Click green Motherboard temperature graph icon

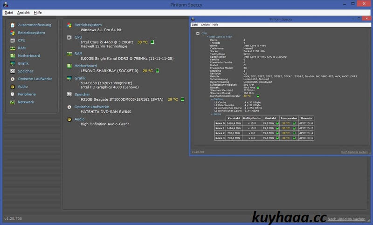click(x=157, y=70)
